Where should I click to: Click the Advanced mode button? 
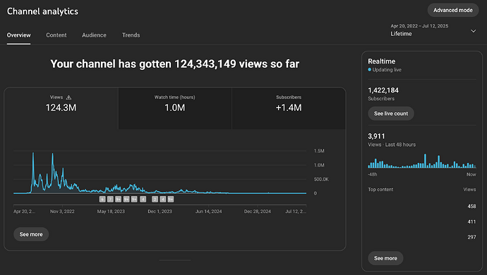[x=453, y=11]
